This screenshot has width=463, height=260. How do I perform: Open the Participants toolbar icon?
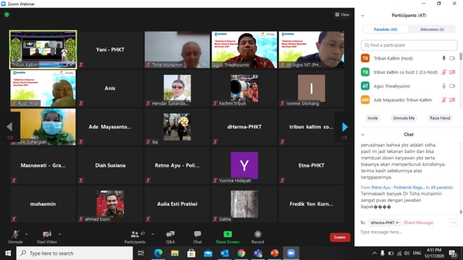pos(135,237)
